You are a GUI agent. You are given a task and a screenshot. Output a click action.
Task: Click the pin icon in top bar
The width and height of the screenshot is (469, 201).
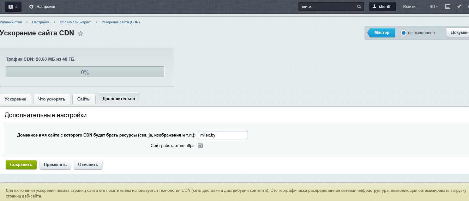pyautogui.click(x=459, y=7)
